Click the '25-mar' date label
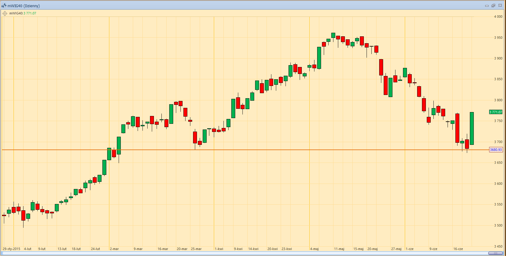 [196, 249]
